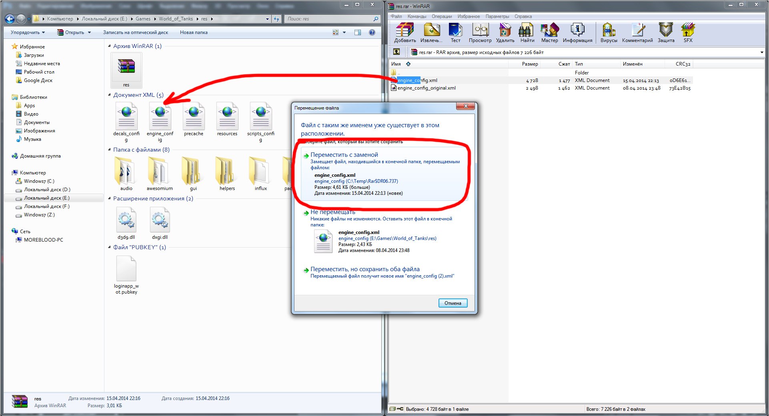Open the Explorer address bar history dropdown

[267, 19]
